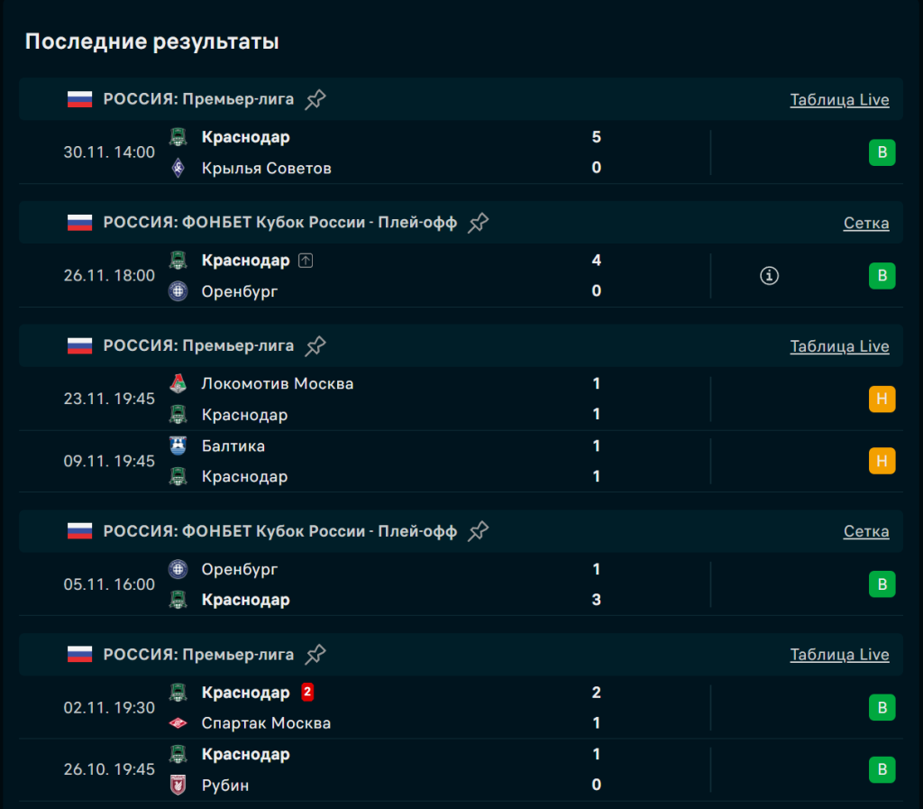Open the first Сетка bracket link
Viewport: 923px width, 809px height.
pyautogui.click(x=865, y=224)
